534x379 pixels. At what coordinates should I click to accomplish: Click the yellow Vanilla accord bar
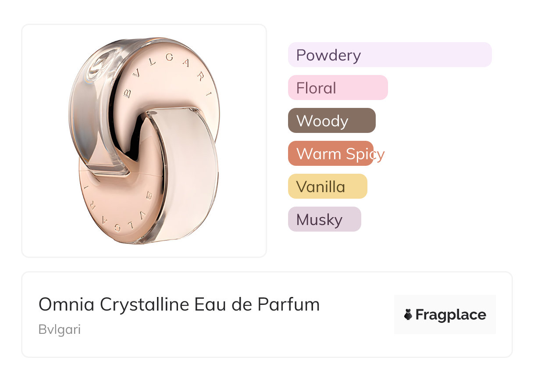[x=327, y=186]
